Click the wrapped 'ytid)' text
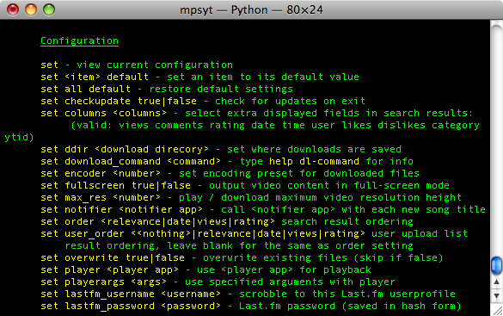Screen dimensions: 503x316 pyautogui.click(x=19, y=138)
